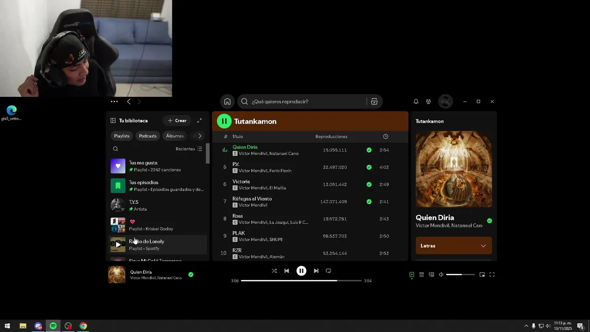
Task: Open artist link El Malilla
Action: (x=277, y=188)
